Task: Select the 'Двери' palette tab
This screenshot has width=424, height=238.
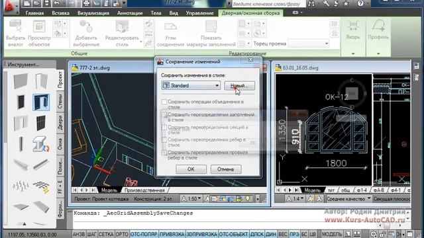Action: 60,122
